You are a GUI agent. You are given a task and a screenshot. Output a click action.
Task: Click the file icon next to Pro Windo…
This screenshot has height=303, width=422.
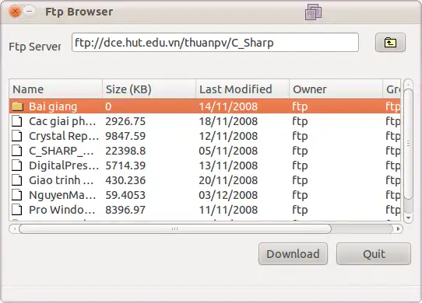click(x=17, y=210)
